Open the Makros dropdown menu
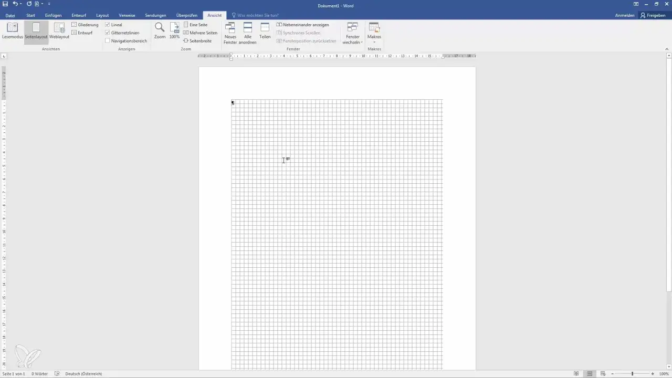The image size is (672, 378). click(x=374, y=33)
